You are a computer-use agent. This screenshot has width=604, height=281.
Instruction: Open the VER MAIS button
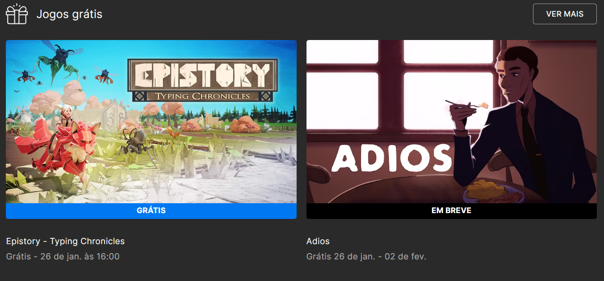[x=565, y=14]
